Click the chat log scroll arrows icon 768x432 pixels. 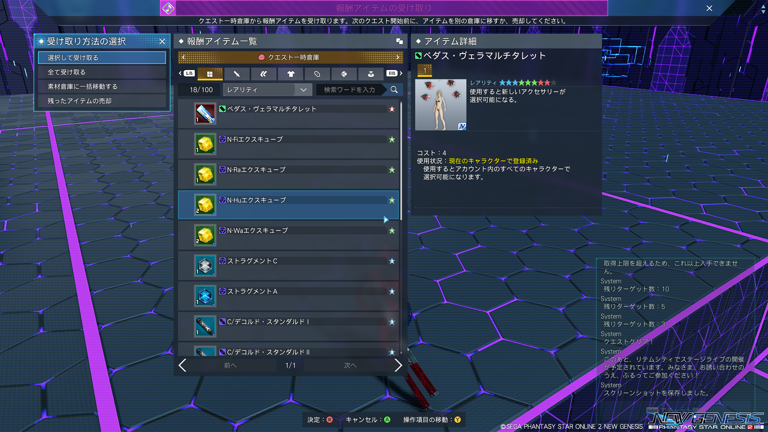(763, 9)
